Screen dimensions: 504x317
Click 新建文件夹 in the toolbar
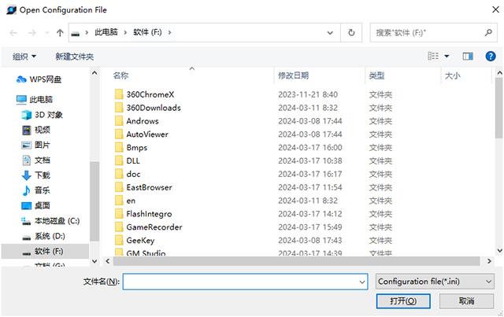pos(74,57)
